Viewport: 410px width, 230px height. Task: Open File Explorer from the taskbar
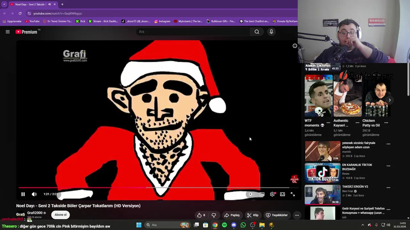pyautogui.click(x=262, y=225)
